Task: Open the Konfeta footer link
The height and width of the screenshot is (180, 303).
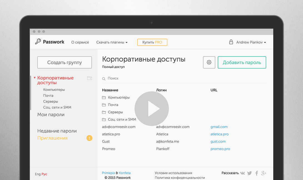Action: (x=125, y=173)
